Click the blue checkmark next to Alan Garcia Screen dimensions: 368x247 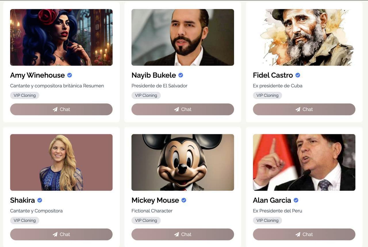[296, 200]
